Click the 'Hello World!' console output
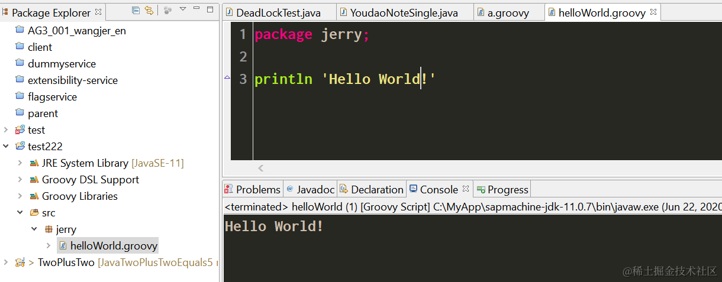Viewport: 722px width, 282px height. point(274,226)
